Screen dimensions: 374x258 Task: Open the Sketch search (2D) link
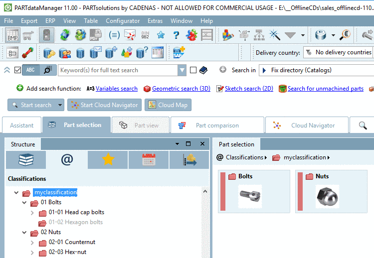point(249,89)
